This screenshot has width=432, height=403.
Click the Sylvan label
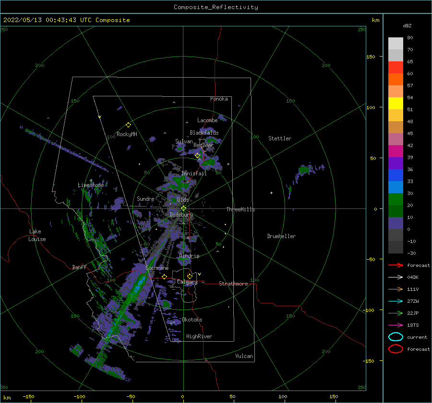[184, 141]
